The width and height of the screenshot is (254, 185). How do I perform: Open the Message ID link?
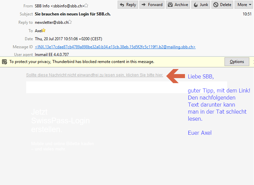[115, 47]
